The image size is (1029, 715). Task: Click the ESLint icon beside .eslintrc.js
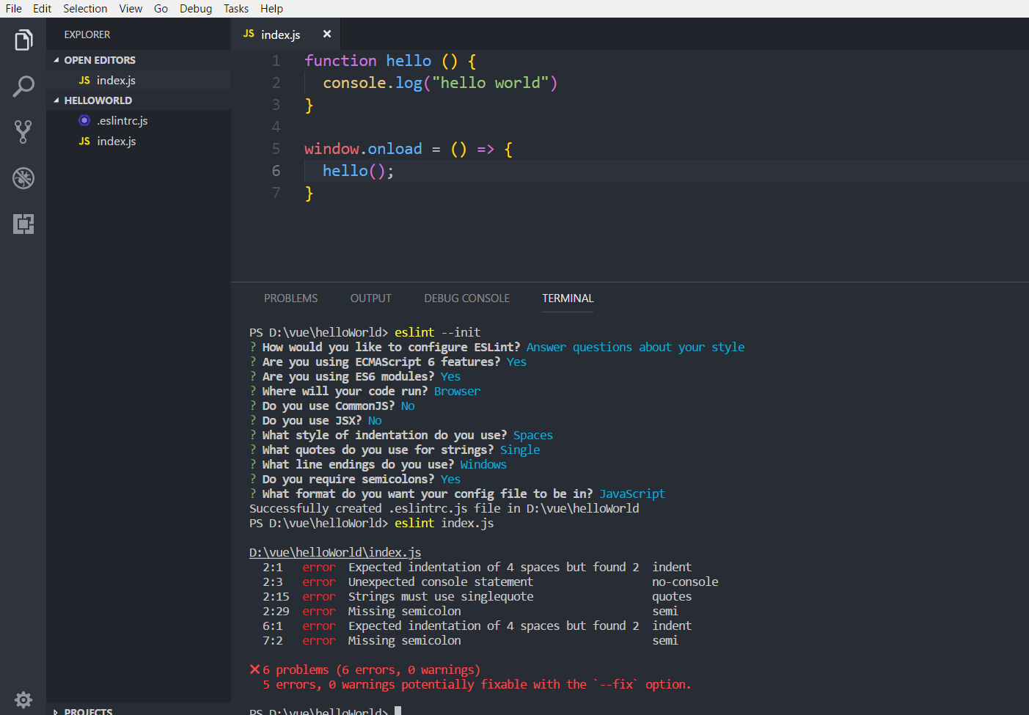point(84,120)
